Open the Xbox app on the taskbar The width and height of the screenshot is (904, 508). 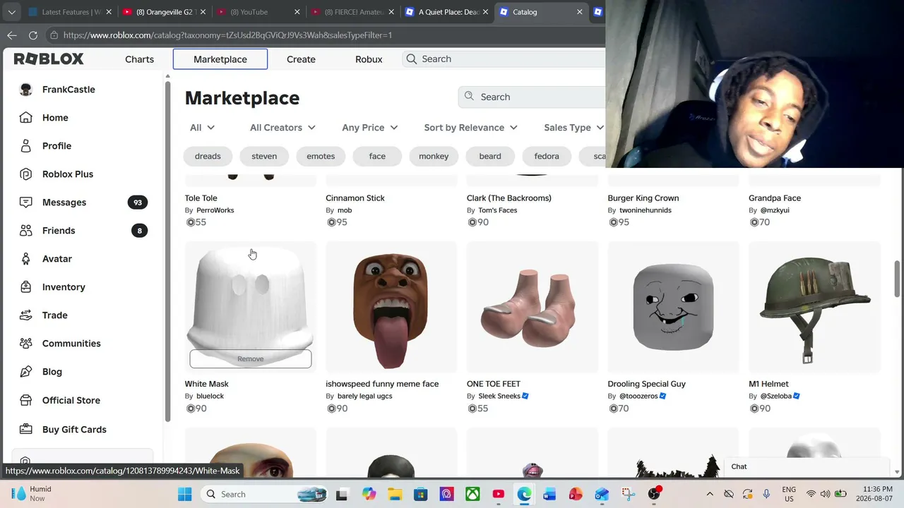pos(472,494)
